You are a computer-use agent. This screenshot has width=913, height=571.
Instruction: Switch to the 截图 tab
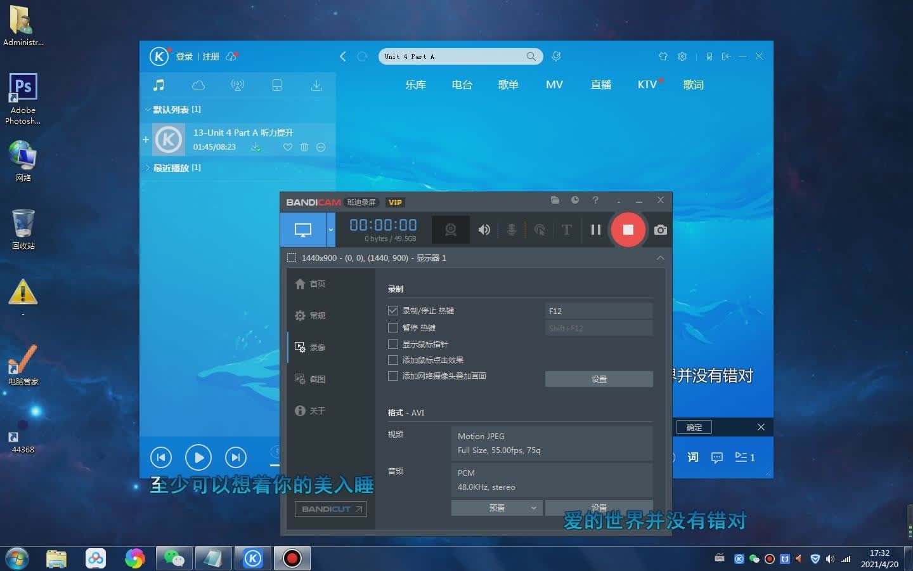(x=310, y=379)
